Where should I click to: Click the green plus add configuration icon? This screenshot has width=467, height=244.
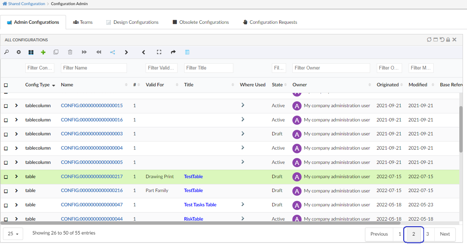click(x=43, y=52)
